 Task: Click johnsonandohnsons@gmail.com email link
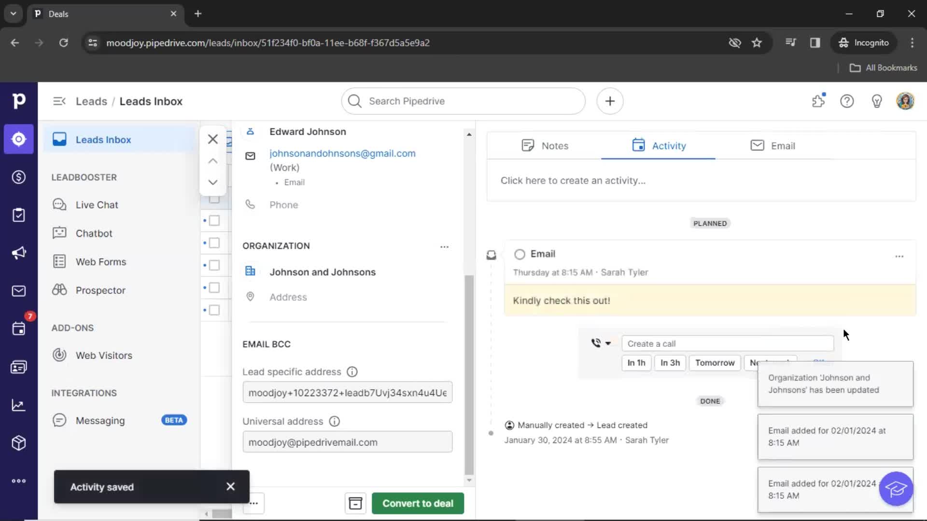[x=342, y=153]
